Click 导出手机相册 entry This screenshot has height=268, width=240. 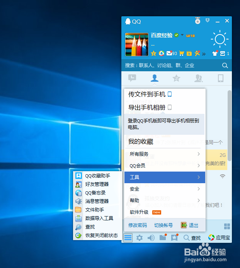[150, 108]
